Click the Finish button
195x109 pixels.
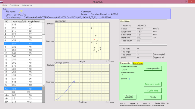(153, 97)
